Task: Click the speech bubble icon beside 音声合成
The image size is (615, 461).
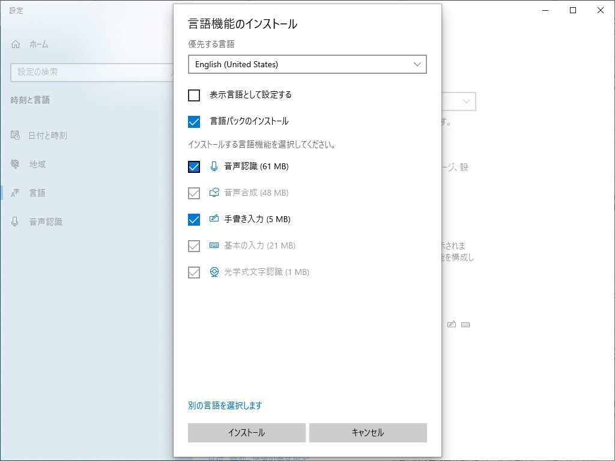Action: click(214, 193)
